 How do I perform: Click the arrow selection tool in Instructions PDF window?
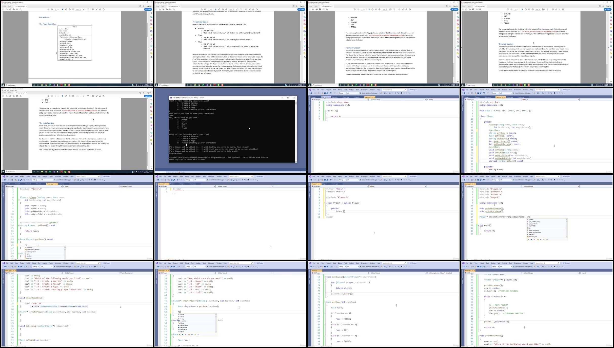coord(63,9)
